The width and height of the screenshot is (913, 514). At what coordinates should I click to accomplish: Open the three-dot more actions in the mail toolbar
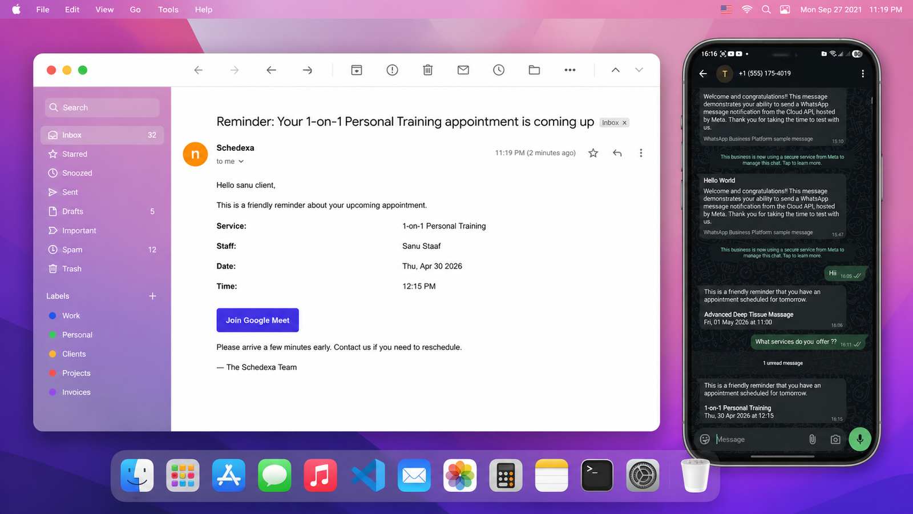pyautogui.click(x=570, y=70)
